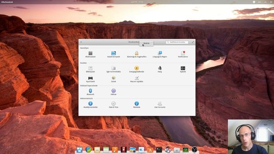274x154 pixels.
Task: Maximize the settings window with the arrows button
Action: [x=193, y=42]
